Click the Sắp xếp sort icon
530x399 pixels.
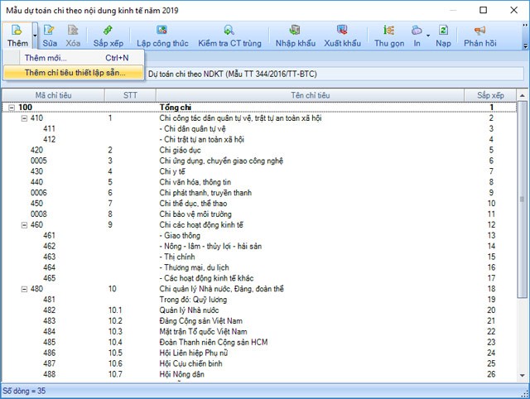click(x=107, y=31)
